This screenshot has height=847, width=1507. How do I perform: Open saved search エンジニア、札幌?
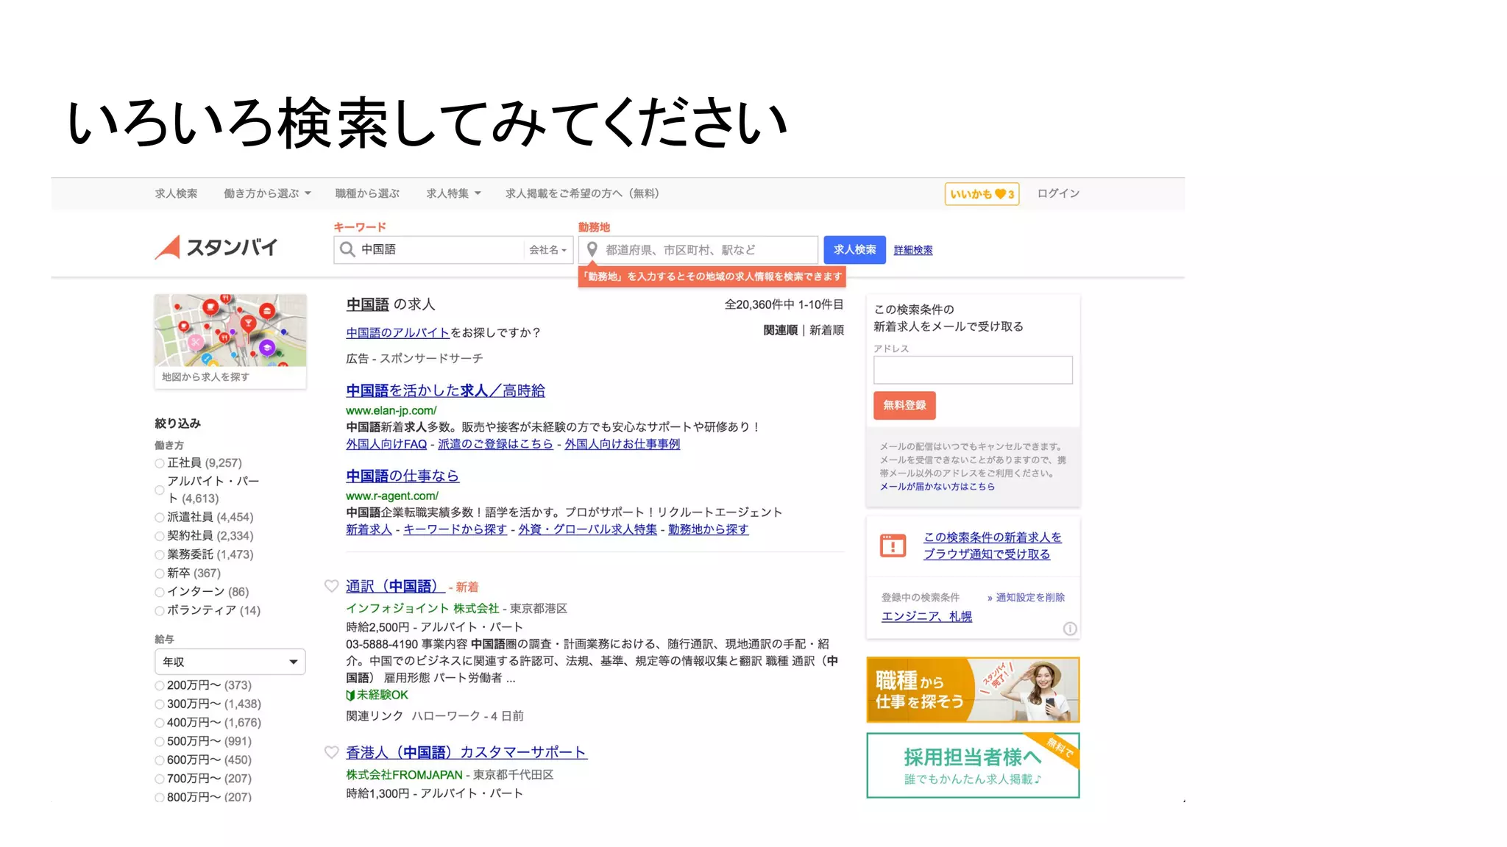[x=926, y=616]
